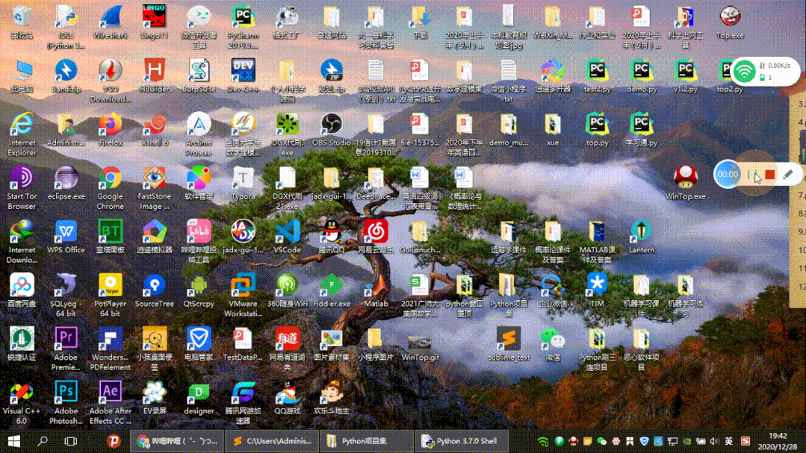
Task: Open the Typora desktop icon
Action: pos(243,184)
